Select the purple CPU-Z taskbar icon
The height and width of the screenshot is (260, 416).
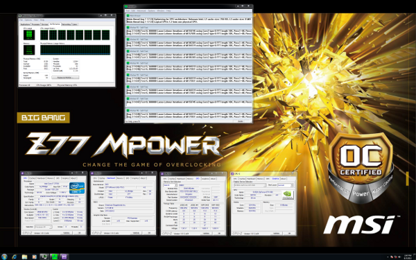64,257
